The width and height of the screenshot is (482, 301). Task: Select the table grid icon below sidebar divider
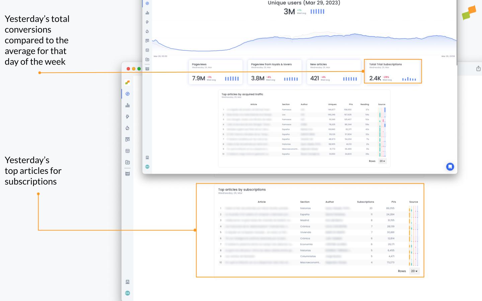point(127,174)
